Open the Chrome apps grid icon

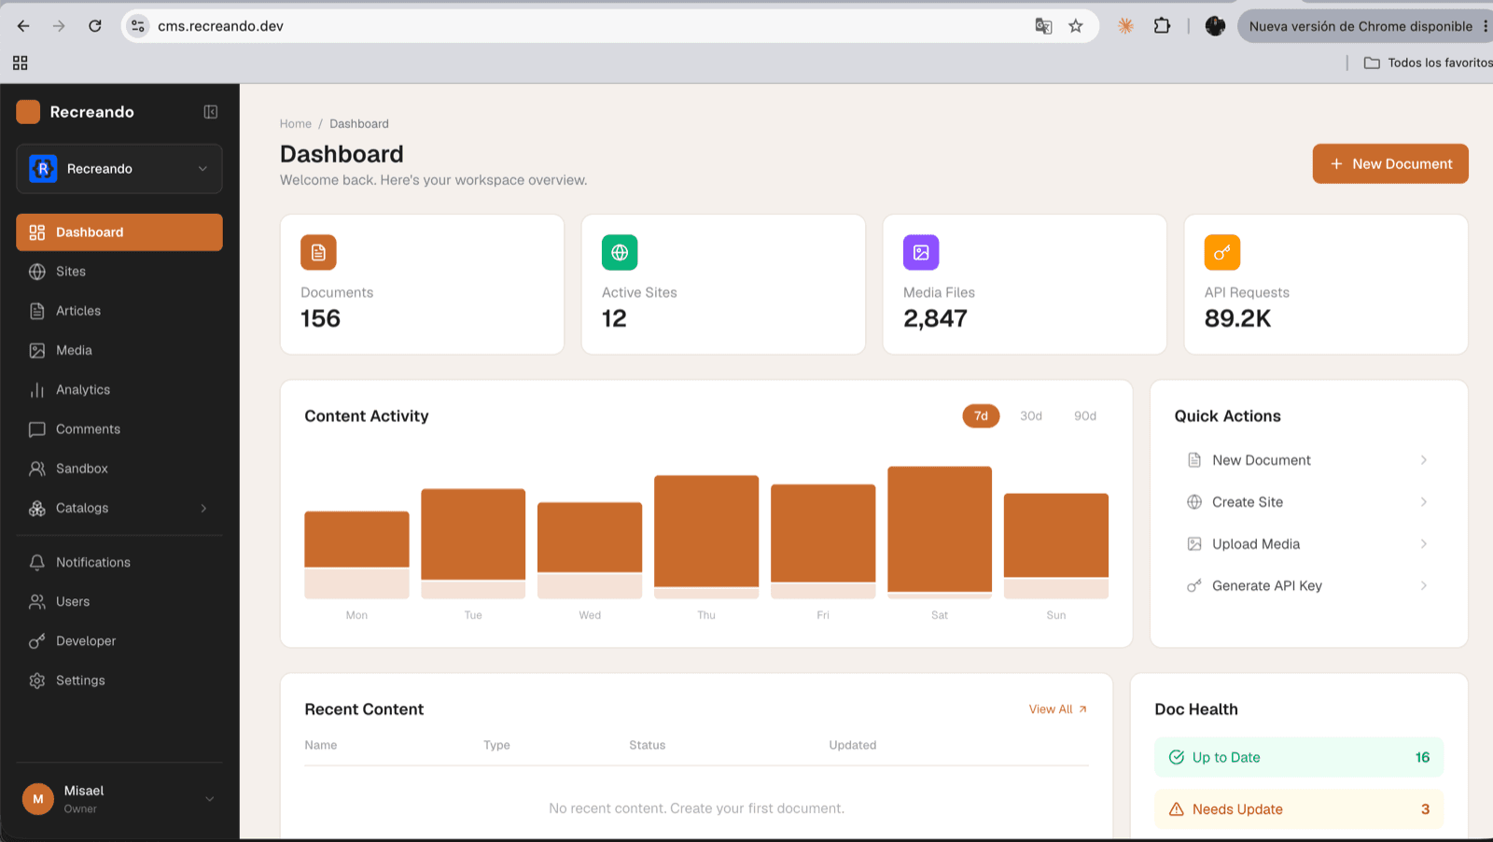point(20,63)
